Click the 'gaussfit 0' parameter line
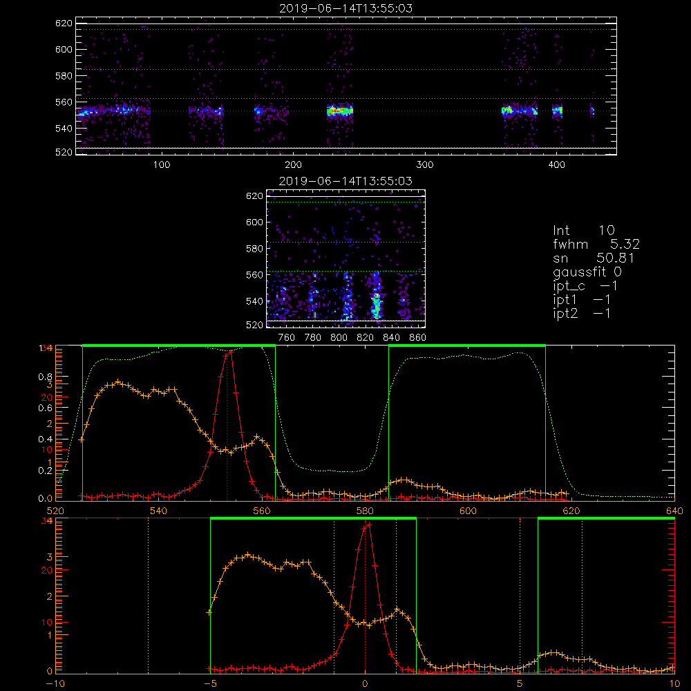Image resolution: width=691 pixels, height=691 pixels. pyautogui.click(x=587, y=272)
